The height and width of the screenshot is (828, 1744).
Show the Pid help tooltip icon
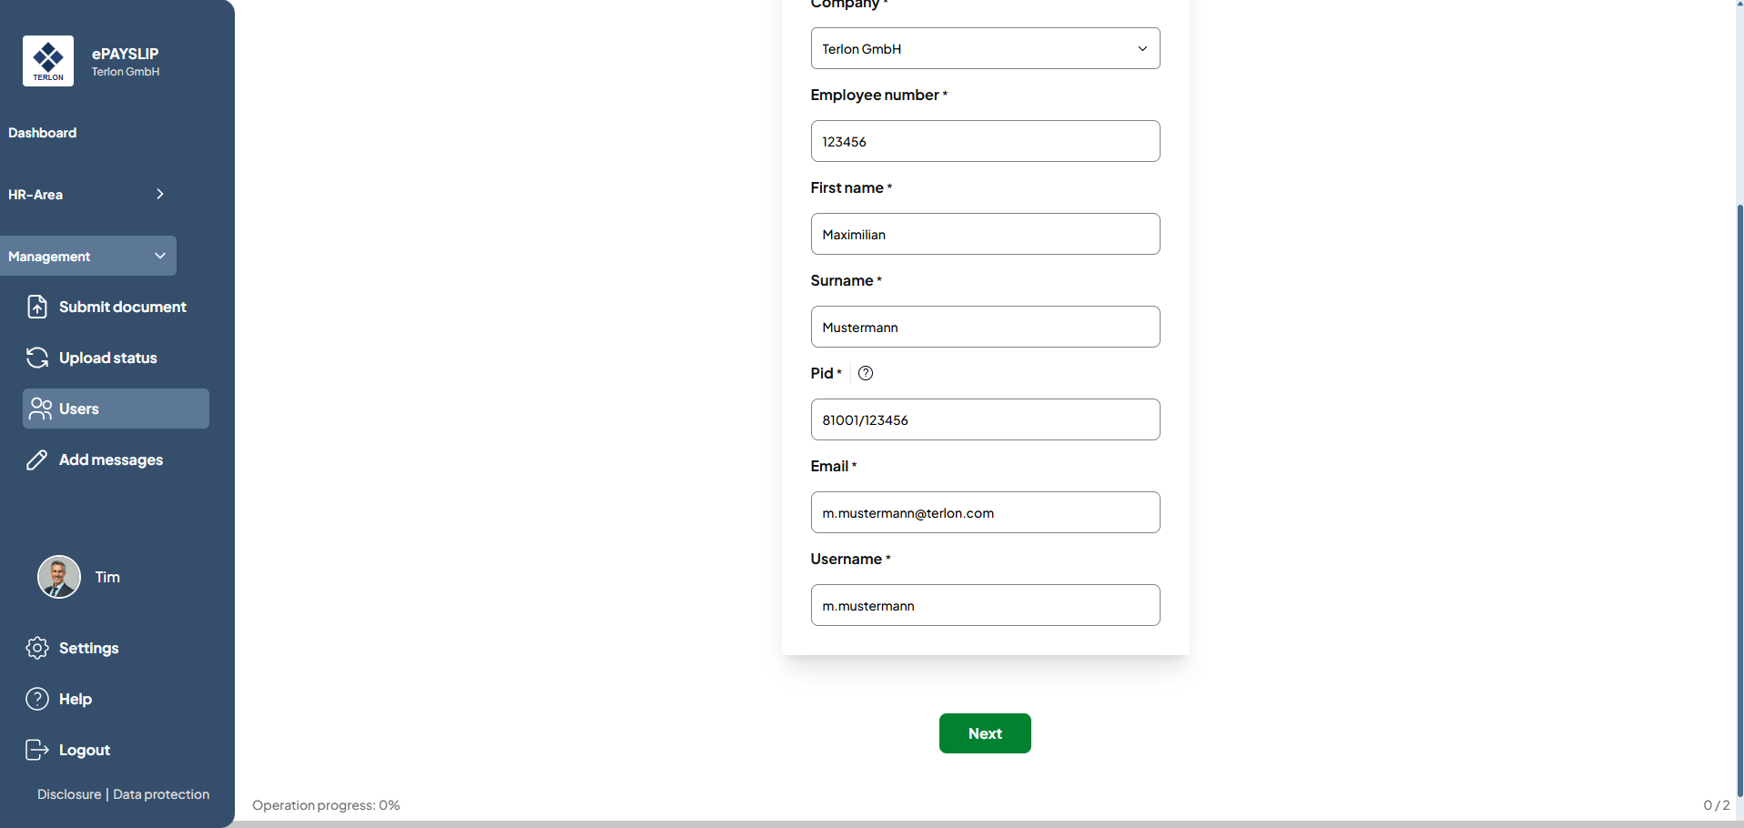(866, 373)
